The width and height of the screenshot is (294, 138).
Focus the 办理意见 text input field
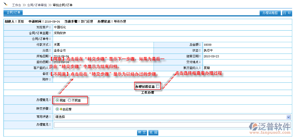172,125
